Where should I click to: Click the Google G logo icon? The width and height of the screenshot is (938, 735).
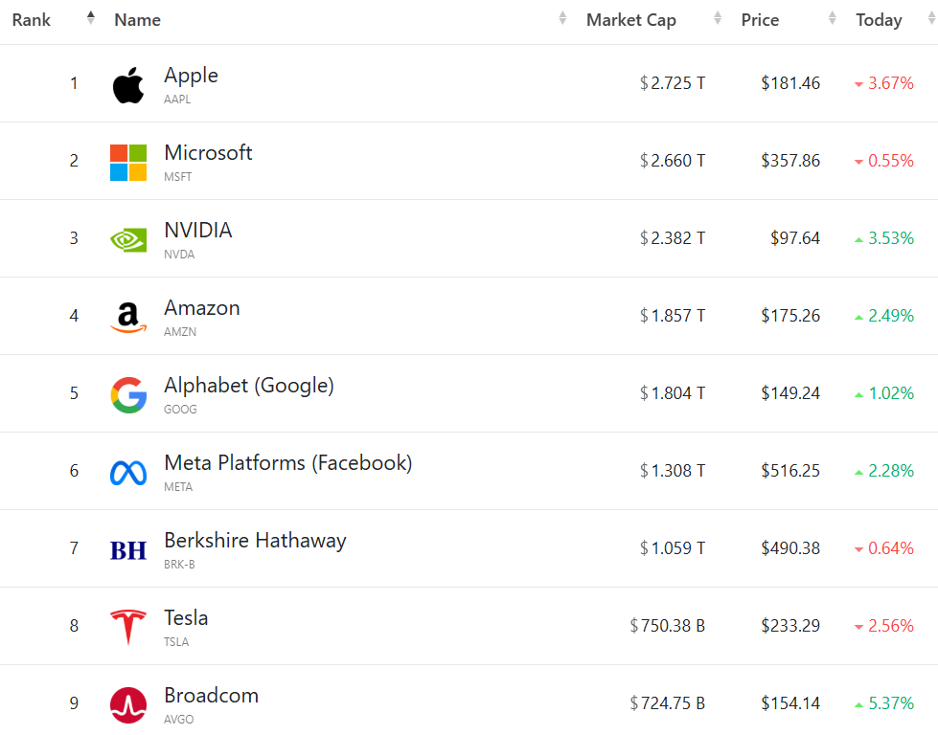pos(128,394)
